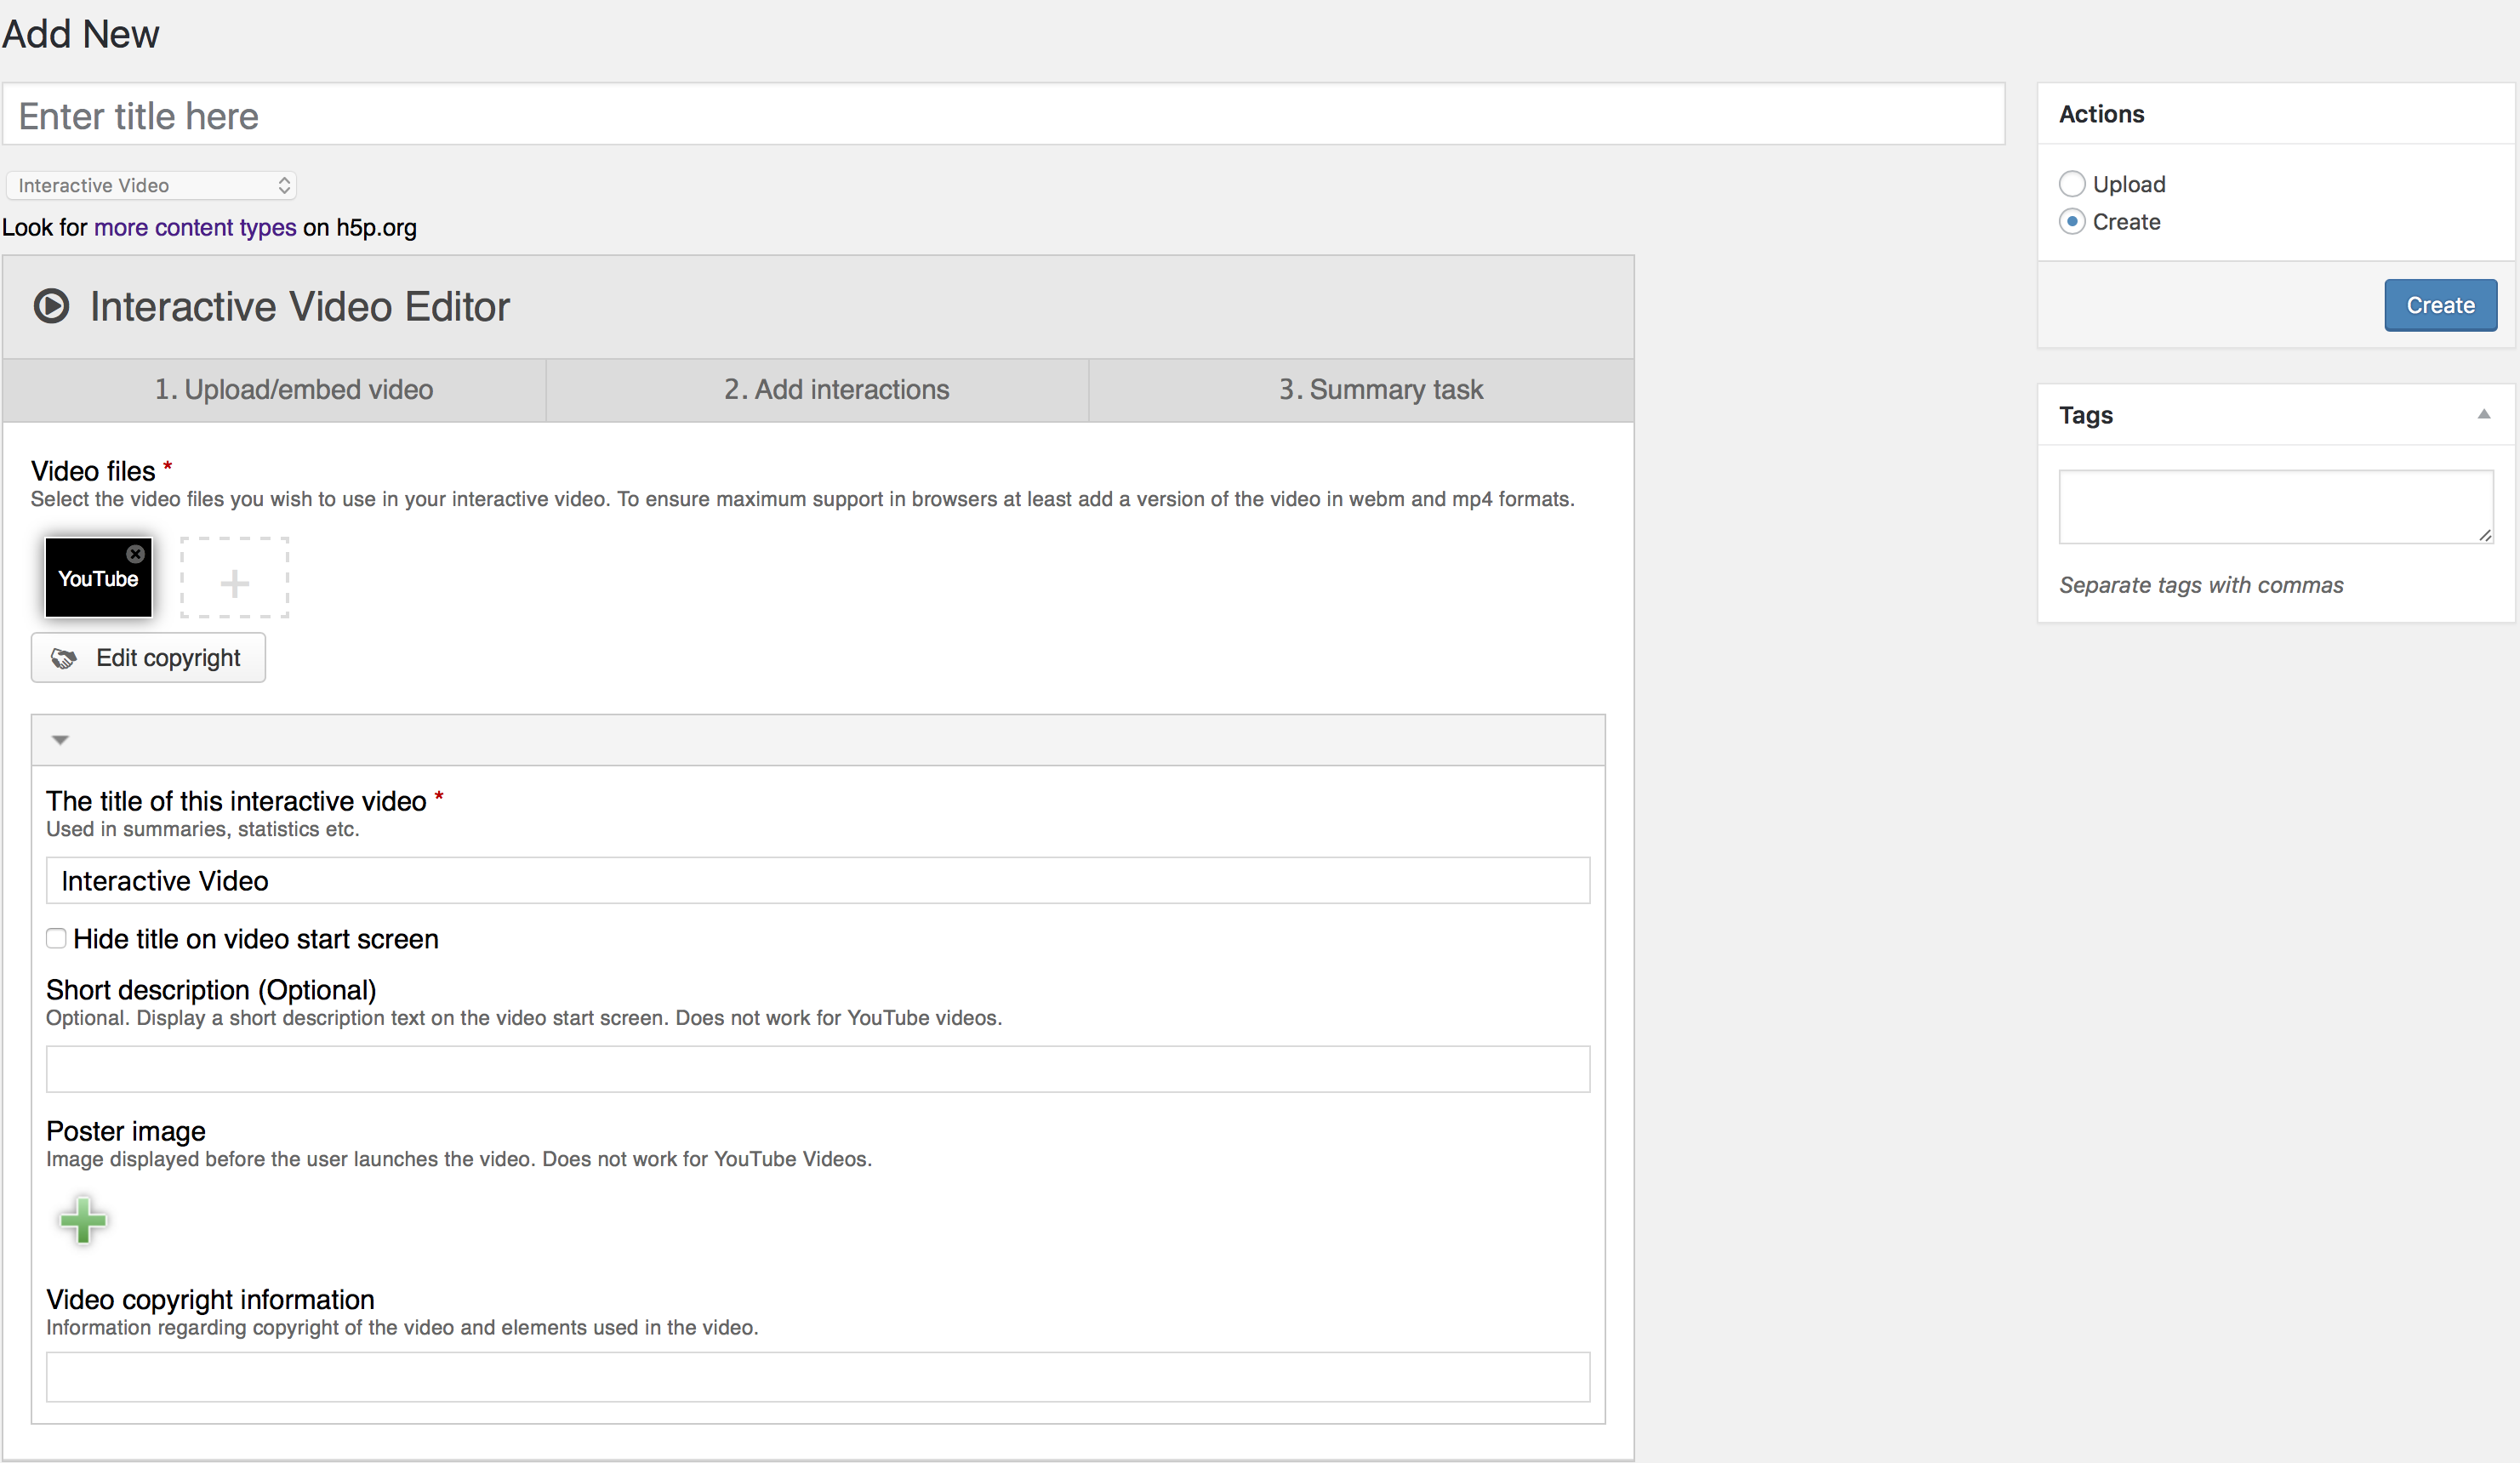Click the Short description input field
This screenshot has width=2520, height=1463.
click(x=818, y=1069)
